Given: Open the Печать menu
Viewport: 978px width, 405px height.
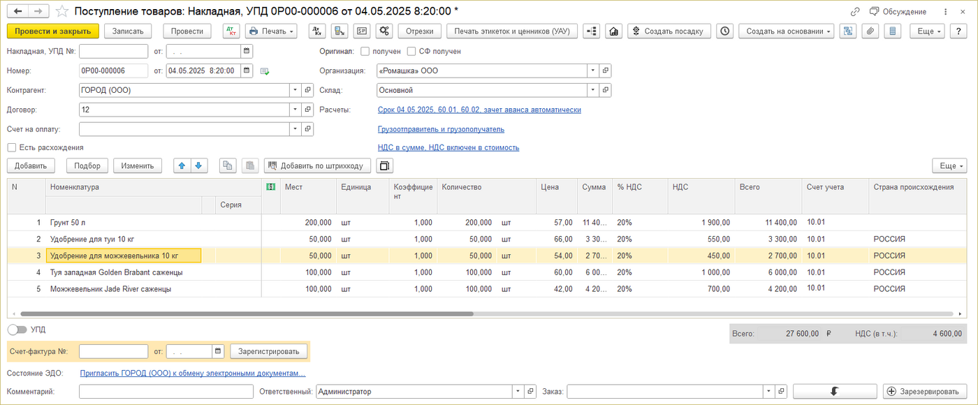Looking at the screenshot, I should pos(270,31).
